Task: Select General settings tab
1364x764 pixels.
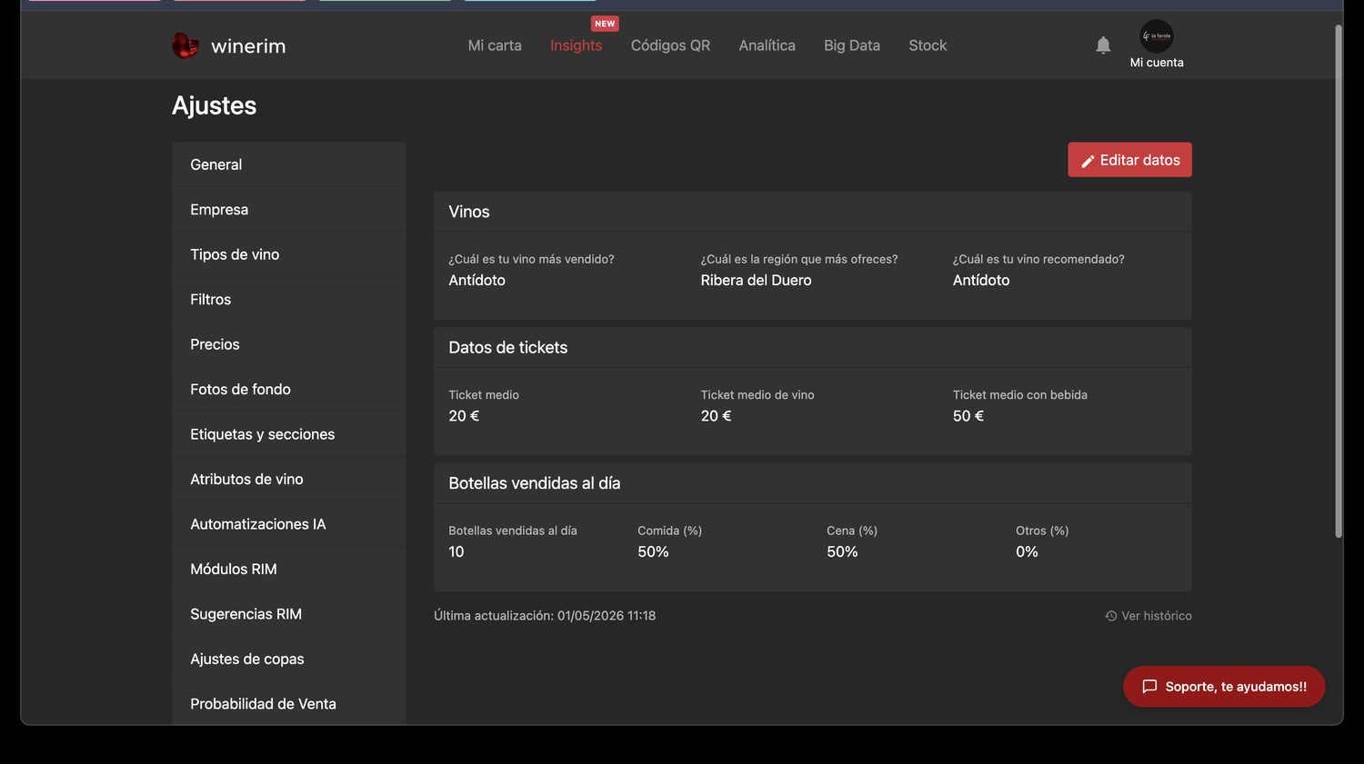Action: click(x=289, y=164)
